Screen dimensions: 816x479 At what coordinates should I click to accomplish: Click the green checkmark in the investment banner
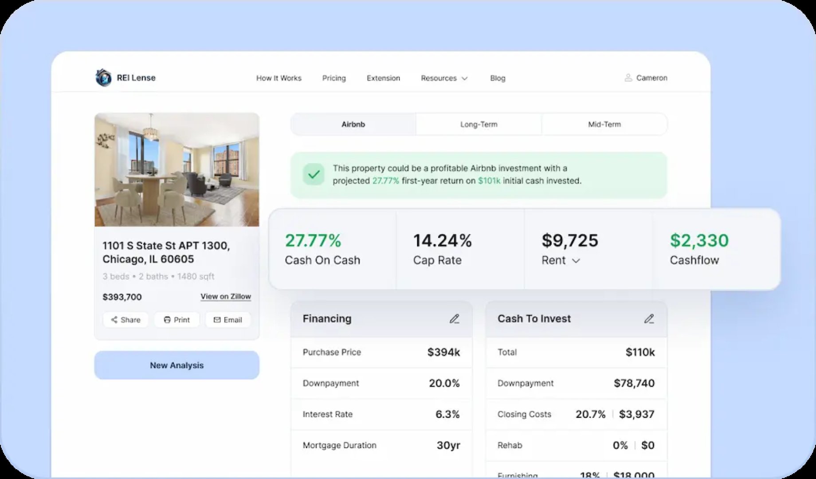314,175
